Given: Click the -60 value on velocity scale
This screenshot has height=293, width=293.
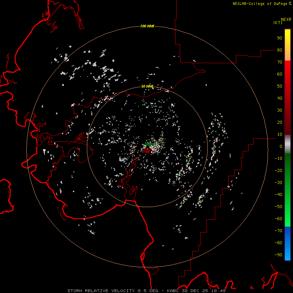Looking at the screenshot, I should click(278, 219).
